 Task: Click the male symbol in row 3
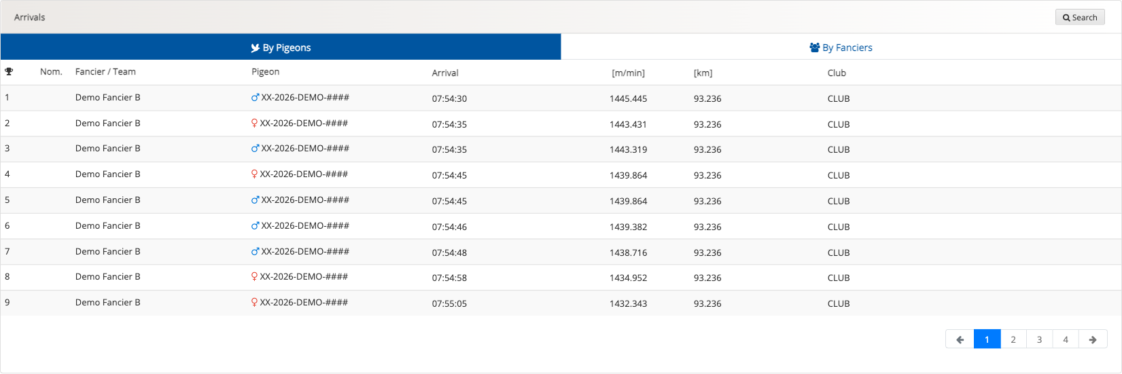coord(255,149)
